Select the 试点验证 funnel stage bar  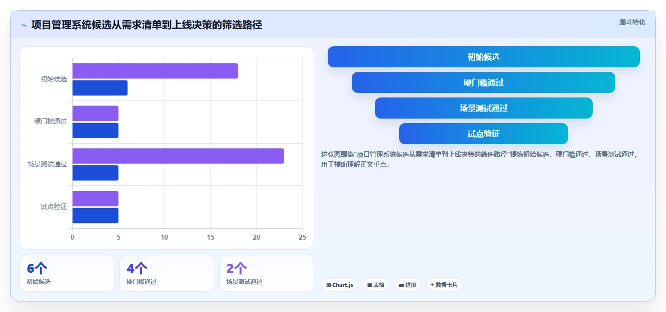click(483, 134)
